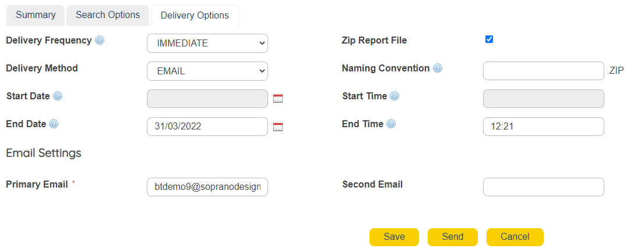Select the Delivery Options tab
The height and width of the screenshot is (252, 641).
(195, 16)
